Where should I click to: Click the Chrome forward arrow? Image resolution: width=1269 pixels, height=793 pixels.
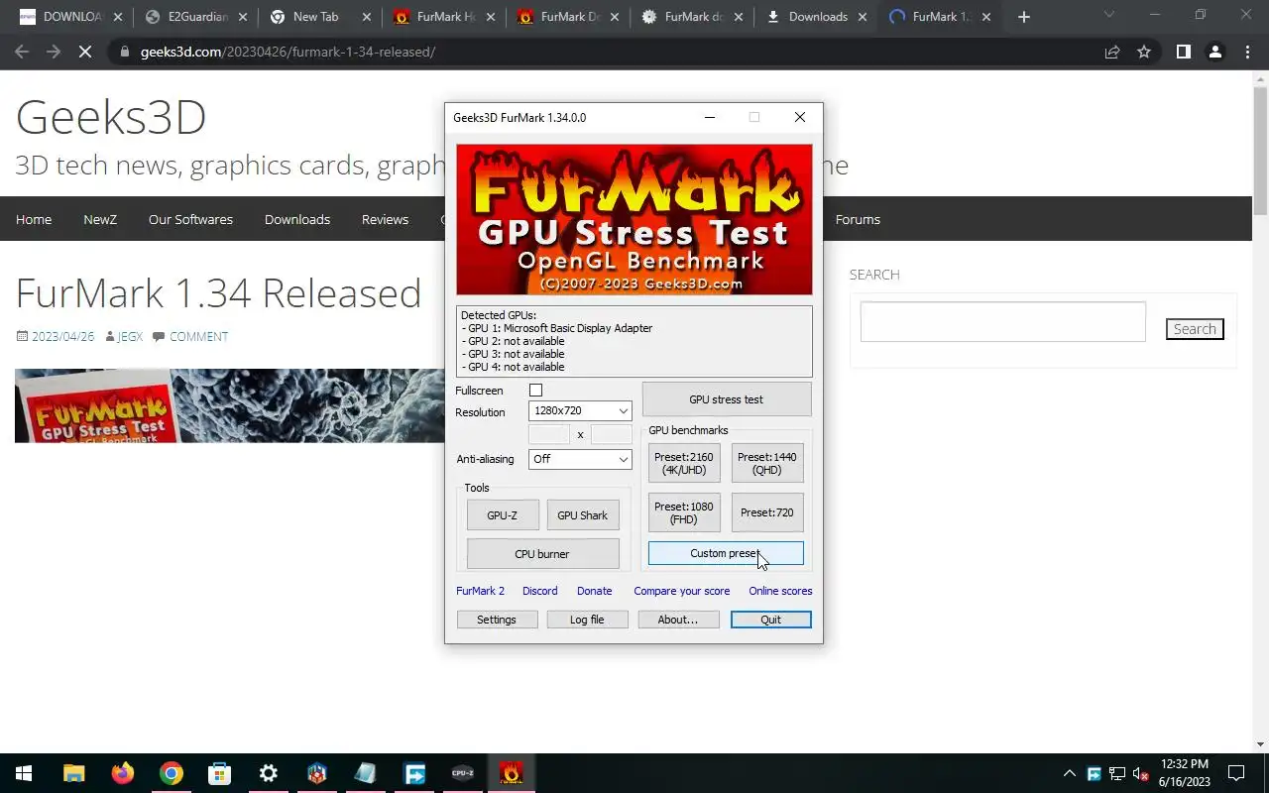(x=54, y=52)
